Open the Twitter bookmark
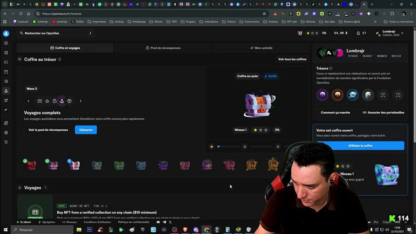The width and height of the screenshot is (416, 234). point(77,22)
